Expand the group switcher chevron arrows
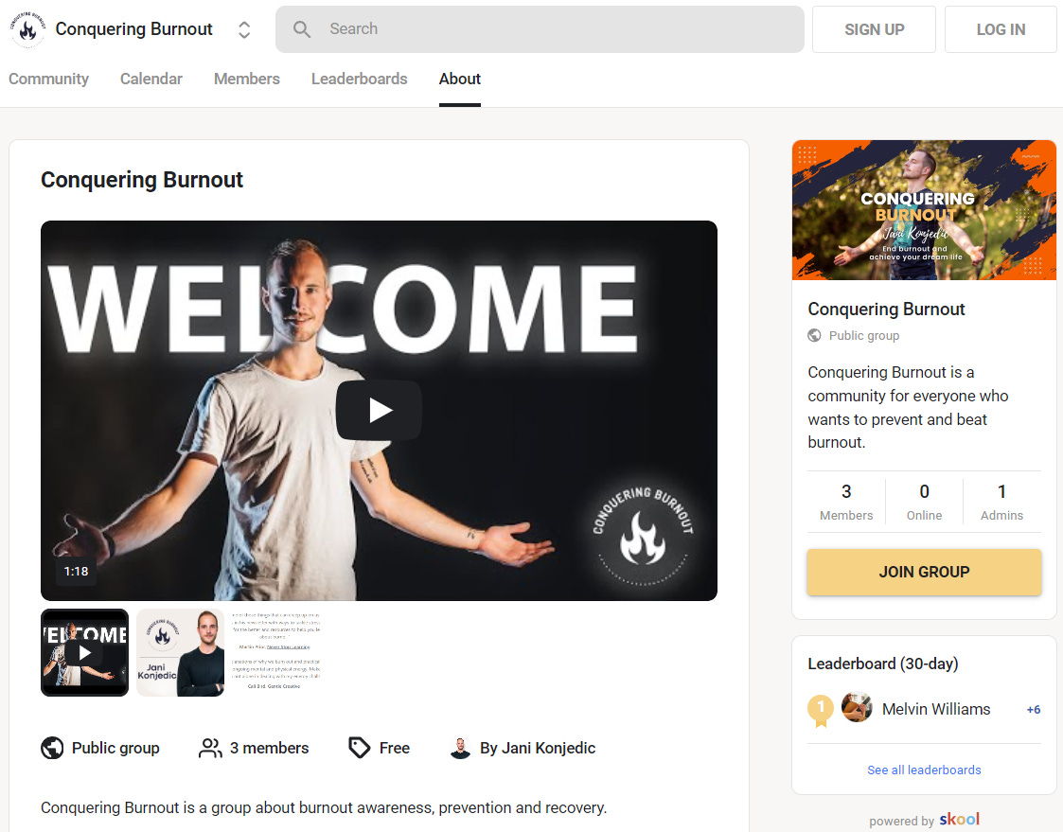1063x832 pixels. point(244,30)
